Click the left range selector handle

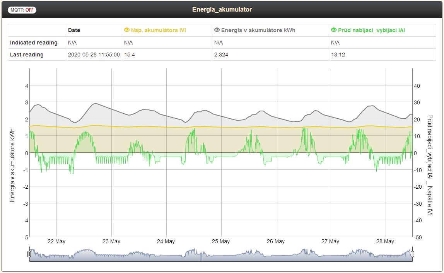(x=29, y=254)
